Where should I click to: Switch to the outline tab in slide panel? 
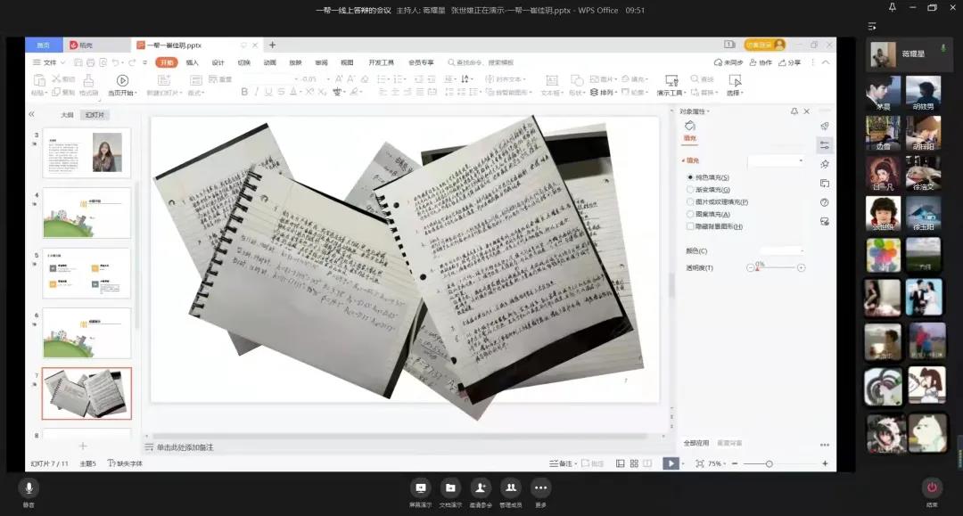click(67, 115)
